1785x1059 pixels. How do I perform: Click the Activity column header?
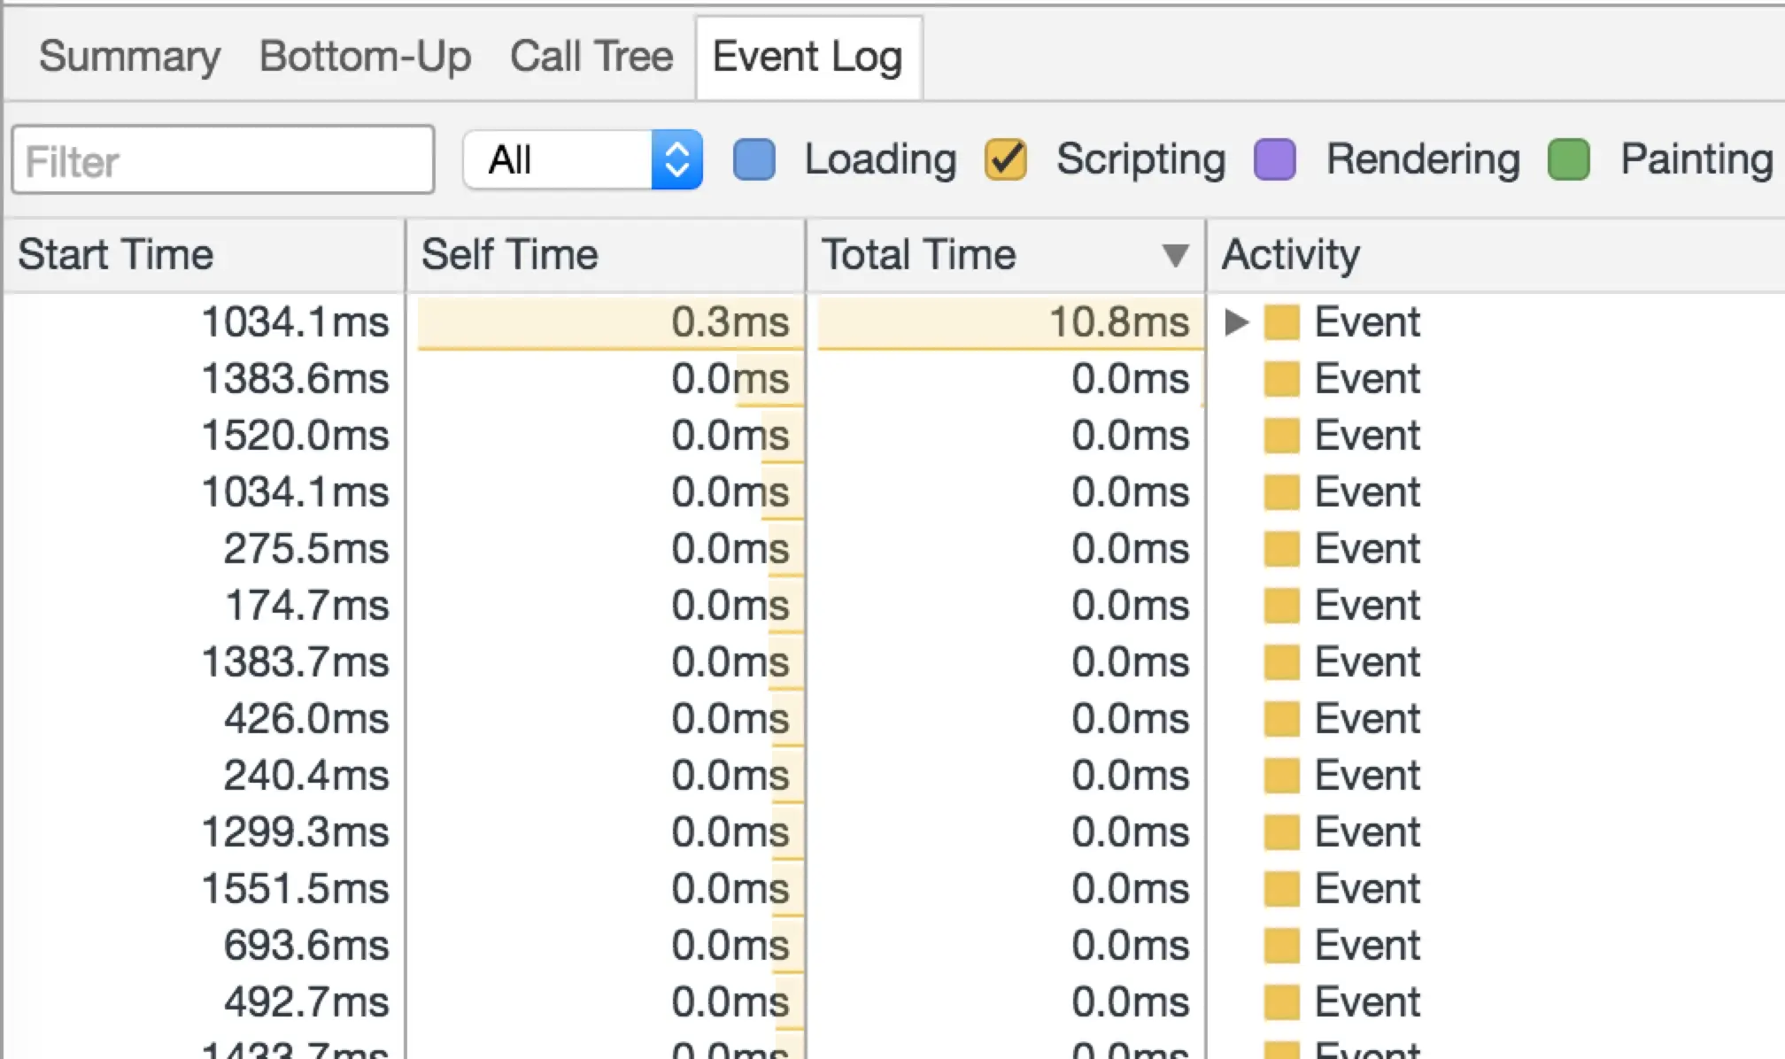click(1291, 255)
